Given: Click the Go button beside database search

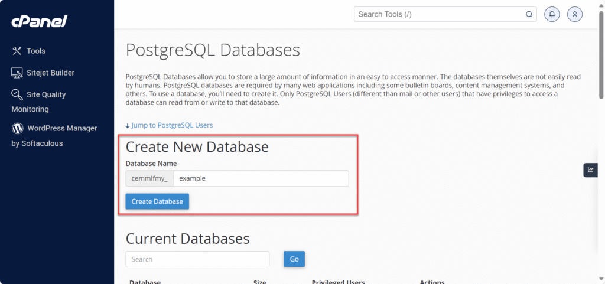Looking at the screenshot, I should pos(294,259).
